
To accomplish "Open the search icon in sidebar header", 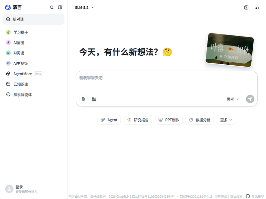I will pos(52,7).
